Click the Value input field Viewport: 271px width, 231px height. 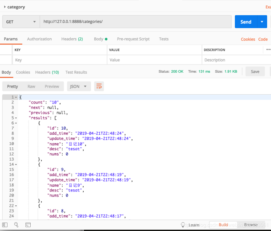tap(154, 60)
